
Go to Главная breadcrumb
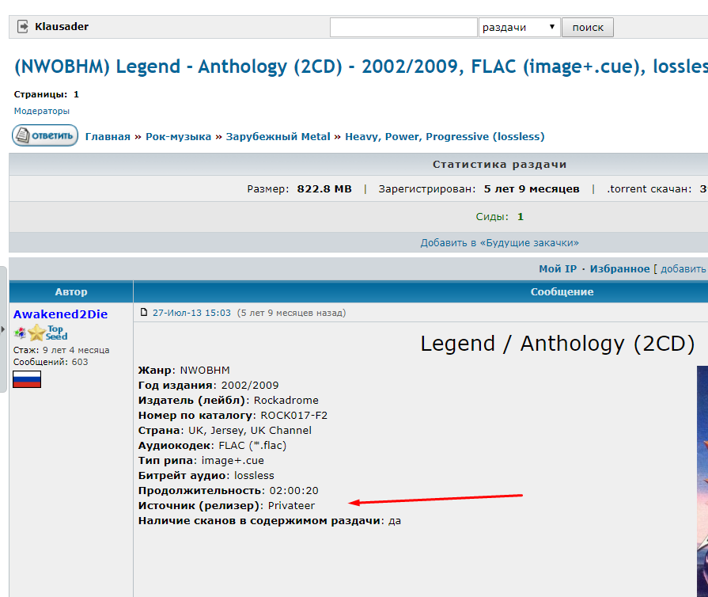(x=108, y=136)
